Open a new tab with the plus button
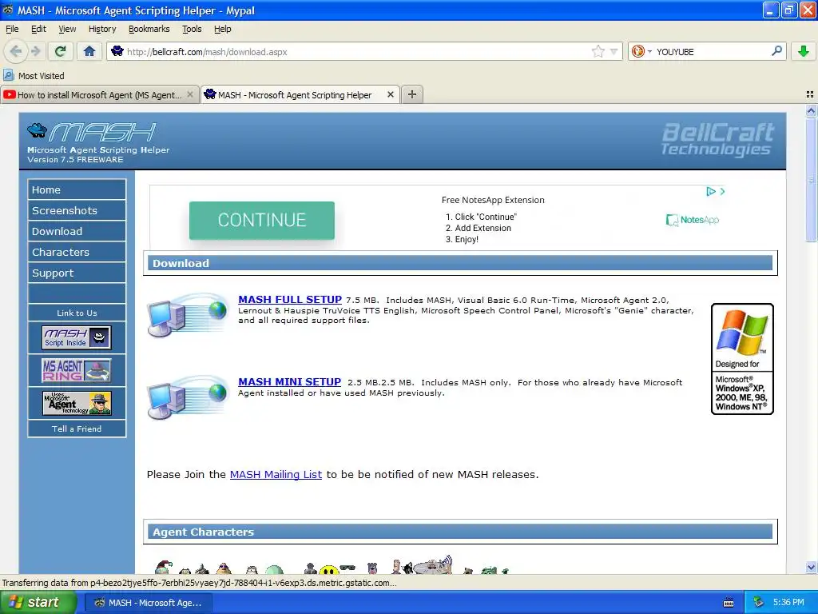 412,94
